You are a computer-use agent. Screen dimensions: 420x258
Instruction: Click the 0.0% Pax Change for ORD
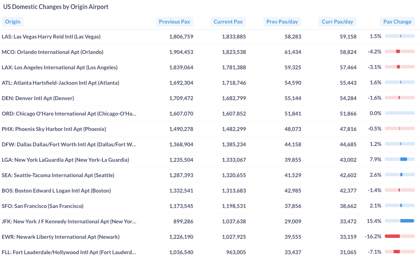(375, 113)
